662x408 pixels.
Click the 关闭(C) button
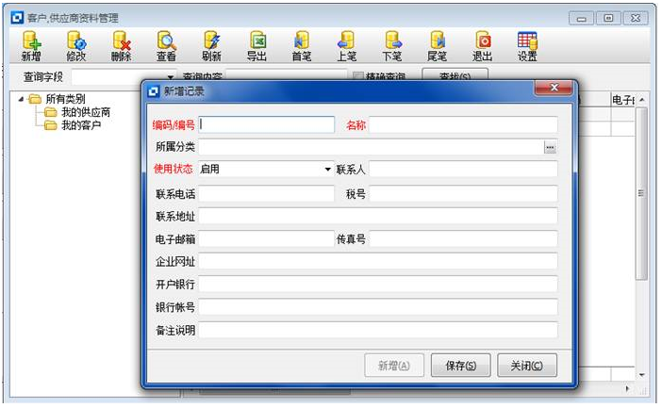[x=527, y=366]
